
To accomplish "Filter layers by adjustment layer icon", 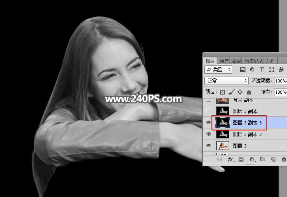I will tap(252, 69).
